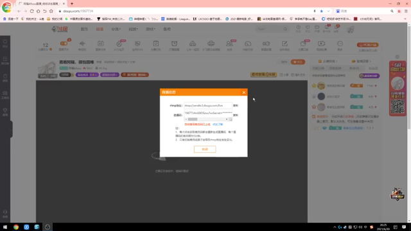Open the alarm clock reminder icon
This screenshot has height=231, width=411.
[174, 44]
